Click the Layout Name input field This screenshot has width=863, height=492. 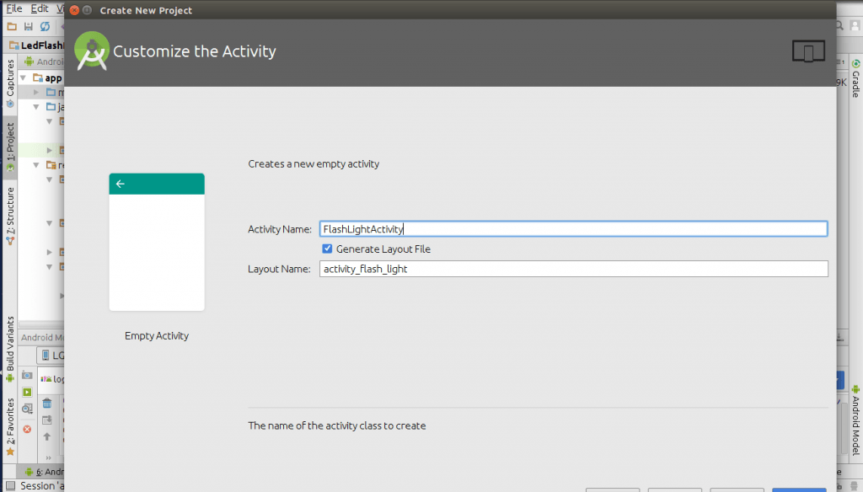coord(573,269)
